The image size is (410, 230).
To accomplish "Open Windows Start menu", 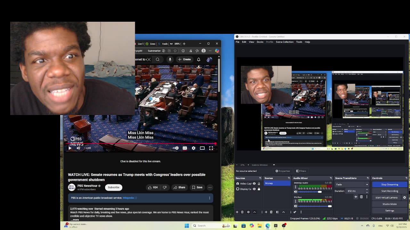I will [x=187, y=226].
